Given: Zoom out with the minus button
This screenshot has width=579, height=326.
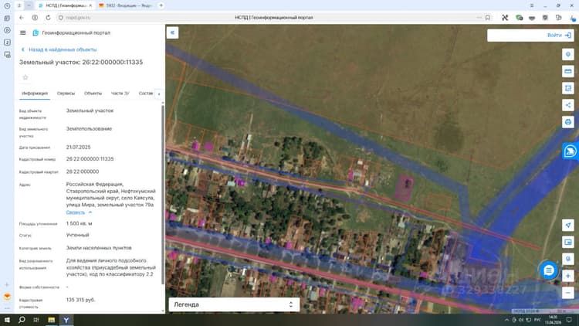Looking at the screenshot, I should pos(568,293).
